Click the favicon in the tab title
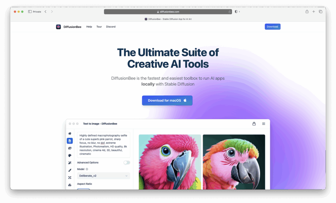Image resolution: width=336 pixels, height=203 pixels. click(x=146, y=19)
